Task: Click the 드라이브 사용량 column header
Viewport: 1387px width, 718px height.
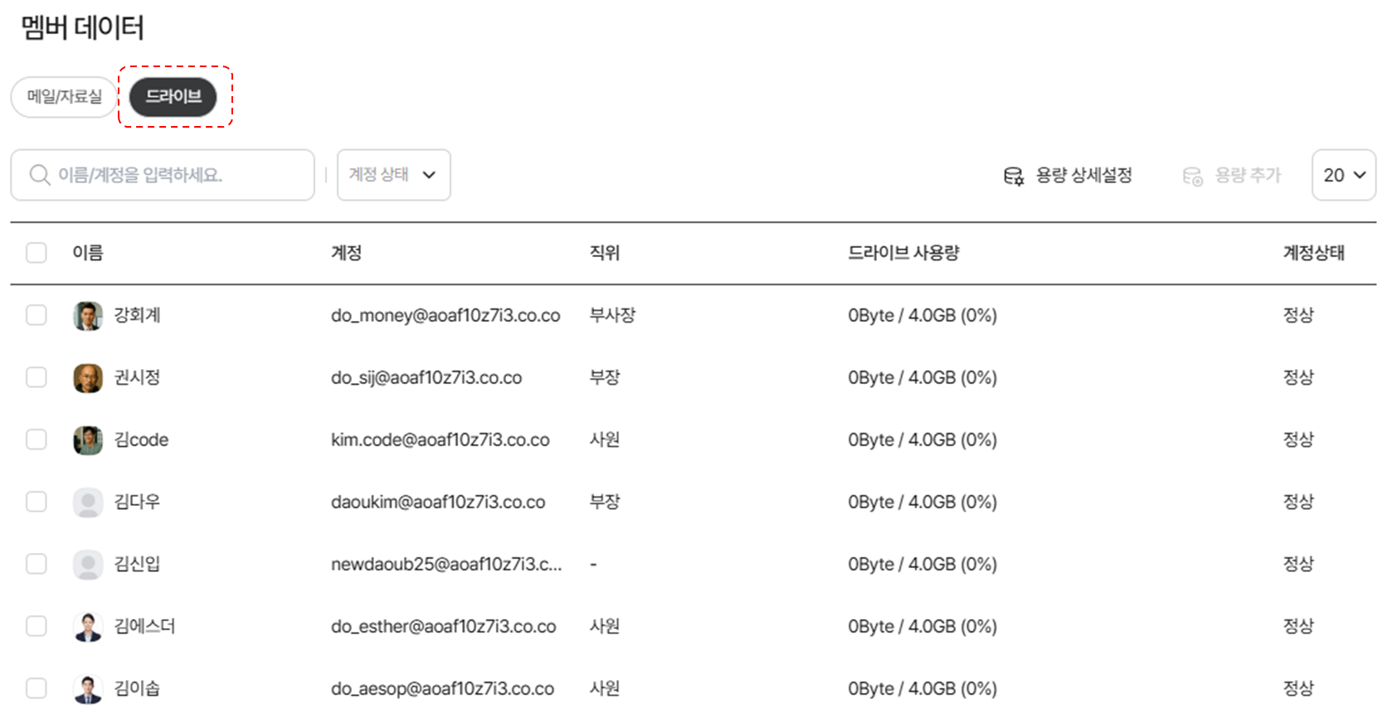Action: [903, 253]
